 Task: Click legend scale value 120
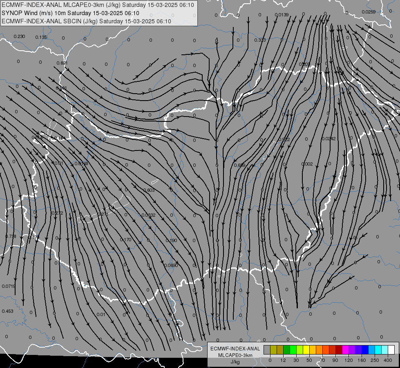(x=349, y=360)
